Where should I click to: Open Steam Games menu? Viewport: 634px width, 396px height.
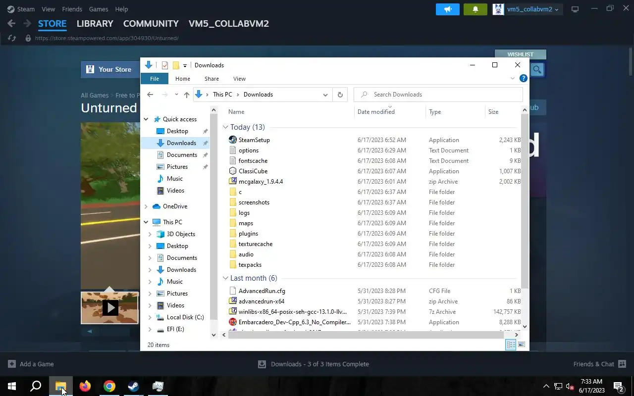[x=99, y=9]
